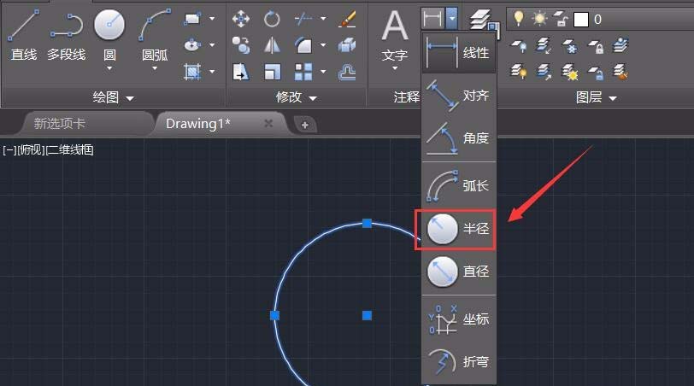The image size is (694, 386).
Task: Choose 线性 from the dimension menu
Action: [x=458, y=53]
